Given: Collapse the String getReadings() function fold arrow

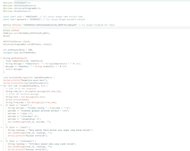Looking at the screenshot, I should 2,58.
